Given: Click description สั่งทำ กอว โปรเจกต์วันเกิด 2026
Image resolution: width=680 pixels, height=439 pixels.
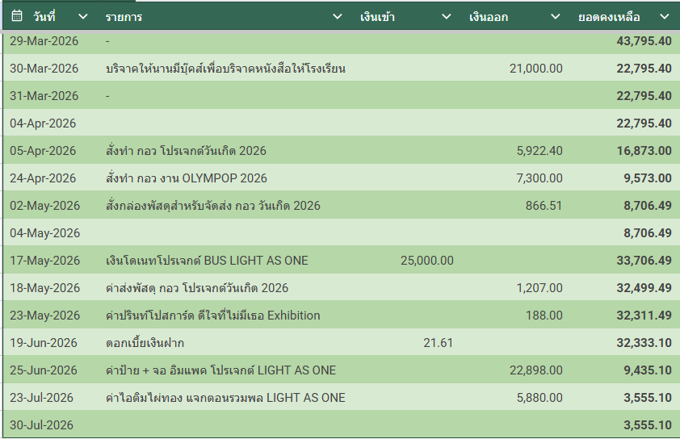Looking at the screenshot, I should (186, 151).
